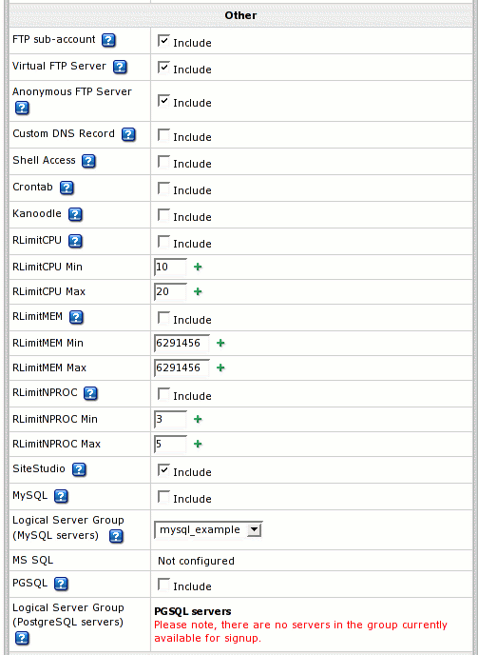Click the Shell Access help icon

pyautogui.click(x=88, y=161)
